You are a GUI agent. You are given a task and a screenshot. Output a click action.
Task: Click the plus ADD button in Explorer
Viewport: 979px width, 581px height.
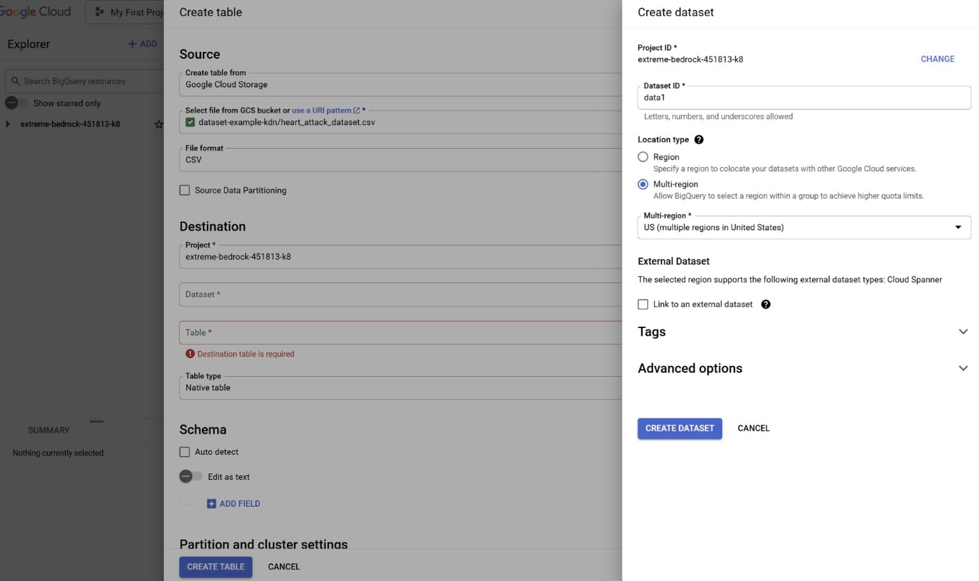click(142, 44)
